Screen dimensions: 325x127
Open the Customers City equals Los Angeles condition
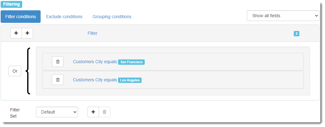pos(95,80)
